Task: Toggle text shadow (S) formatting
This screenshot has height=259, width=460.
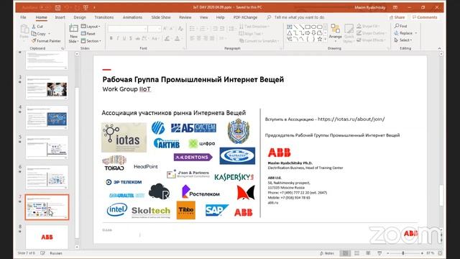Action: 131,38
